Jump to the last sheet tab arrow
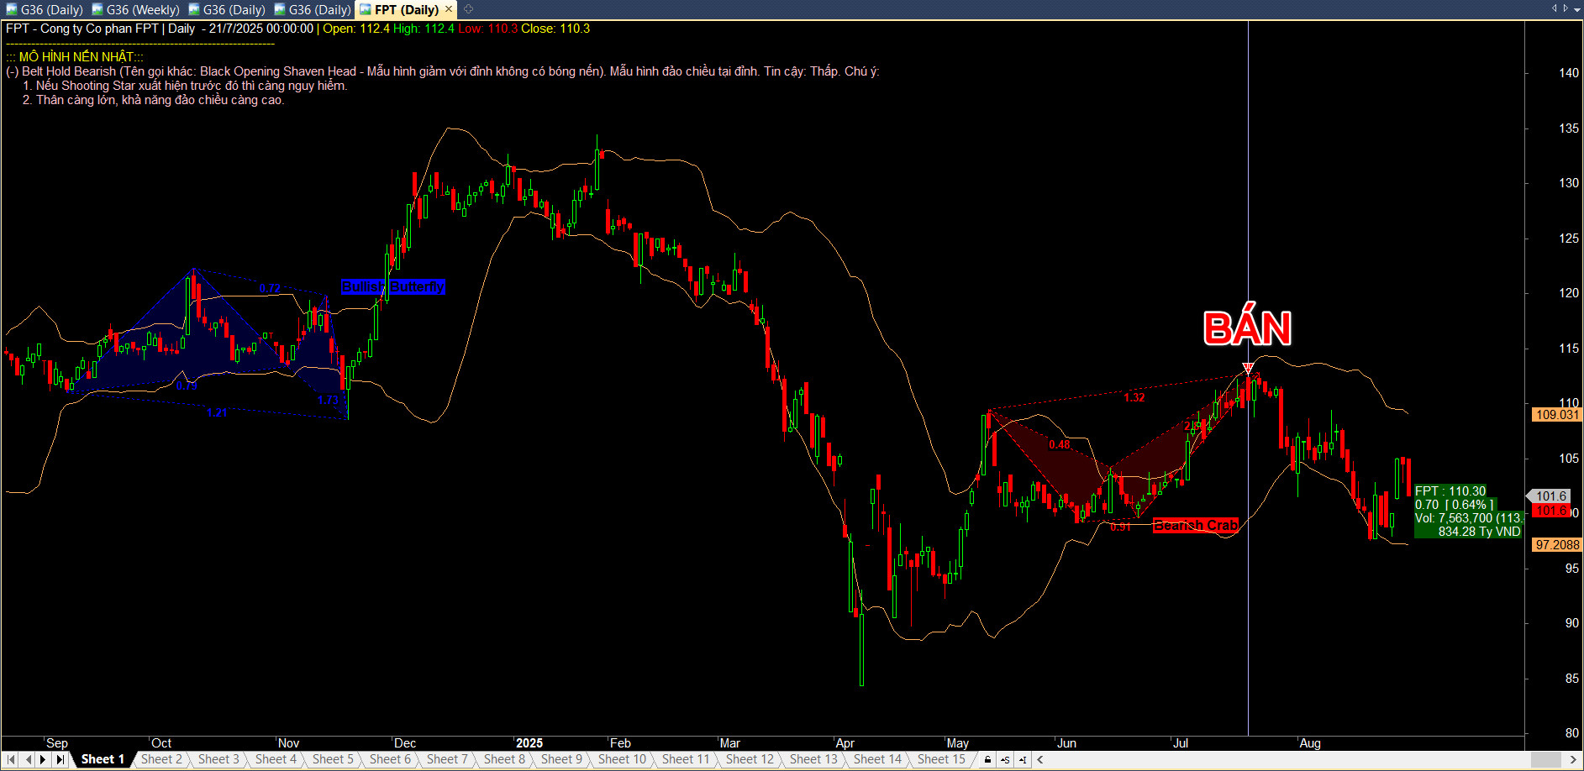 pyautogui.click(x=60, y=759)
